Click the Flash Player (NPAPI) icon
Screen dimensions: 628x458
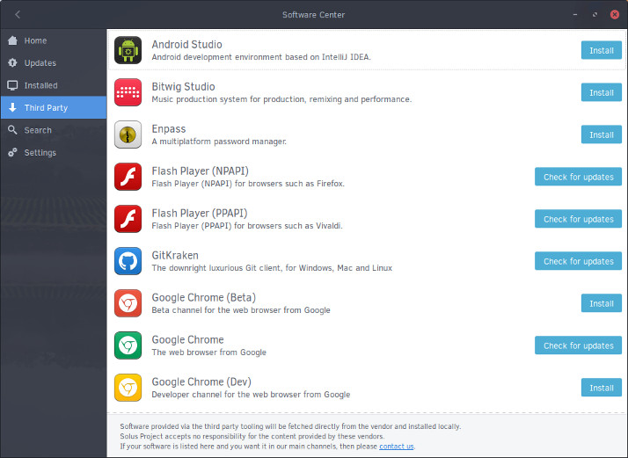pyautogui.click(x=128, y=177)
